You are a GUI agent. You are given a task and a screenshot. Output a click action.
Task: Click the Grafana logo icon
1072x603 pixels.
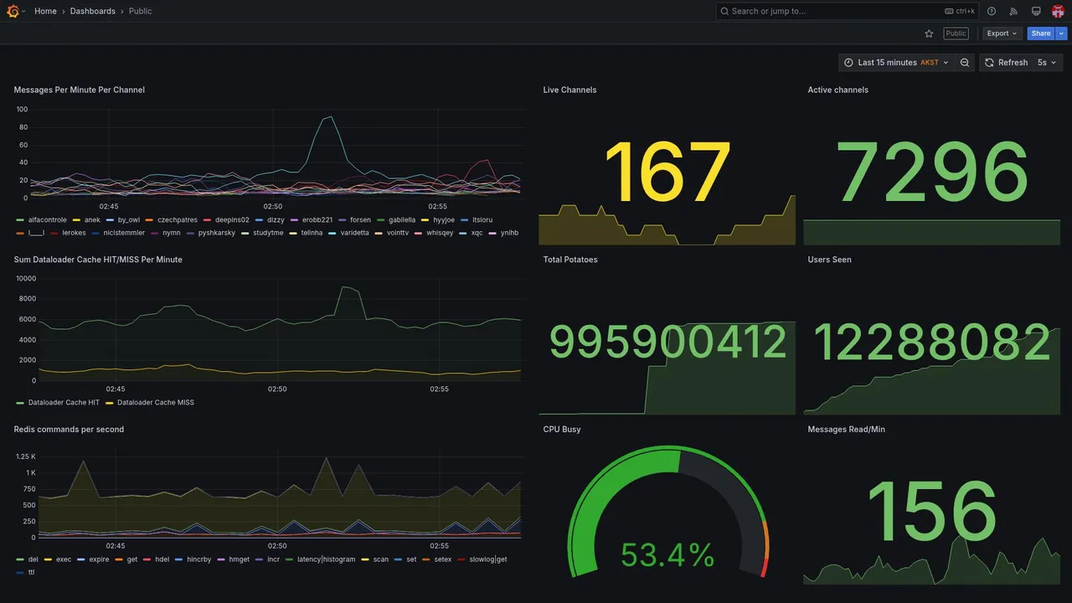pyautogui.click(x=13, y=11)
